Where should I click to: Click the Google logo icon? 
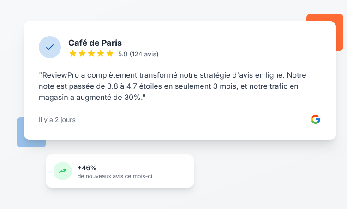click(x=316, y=119)
